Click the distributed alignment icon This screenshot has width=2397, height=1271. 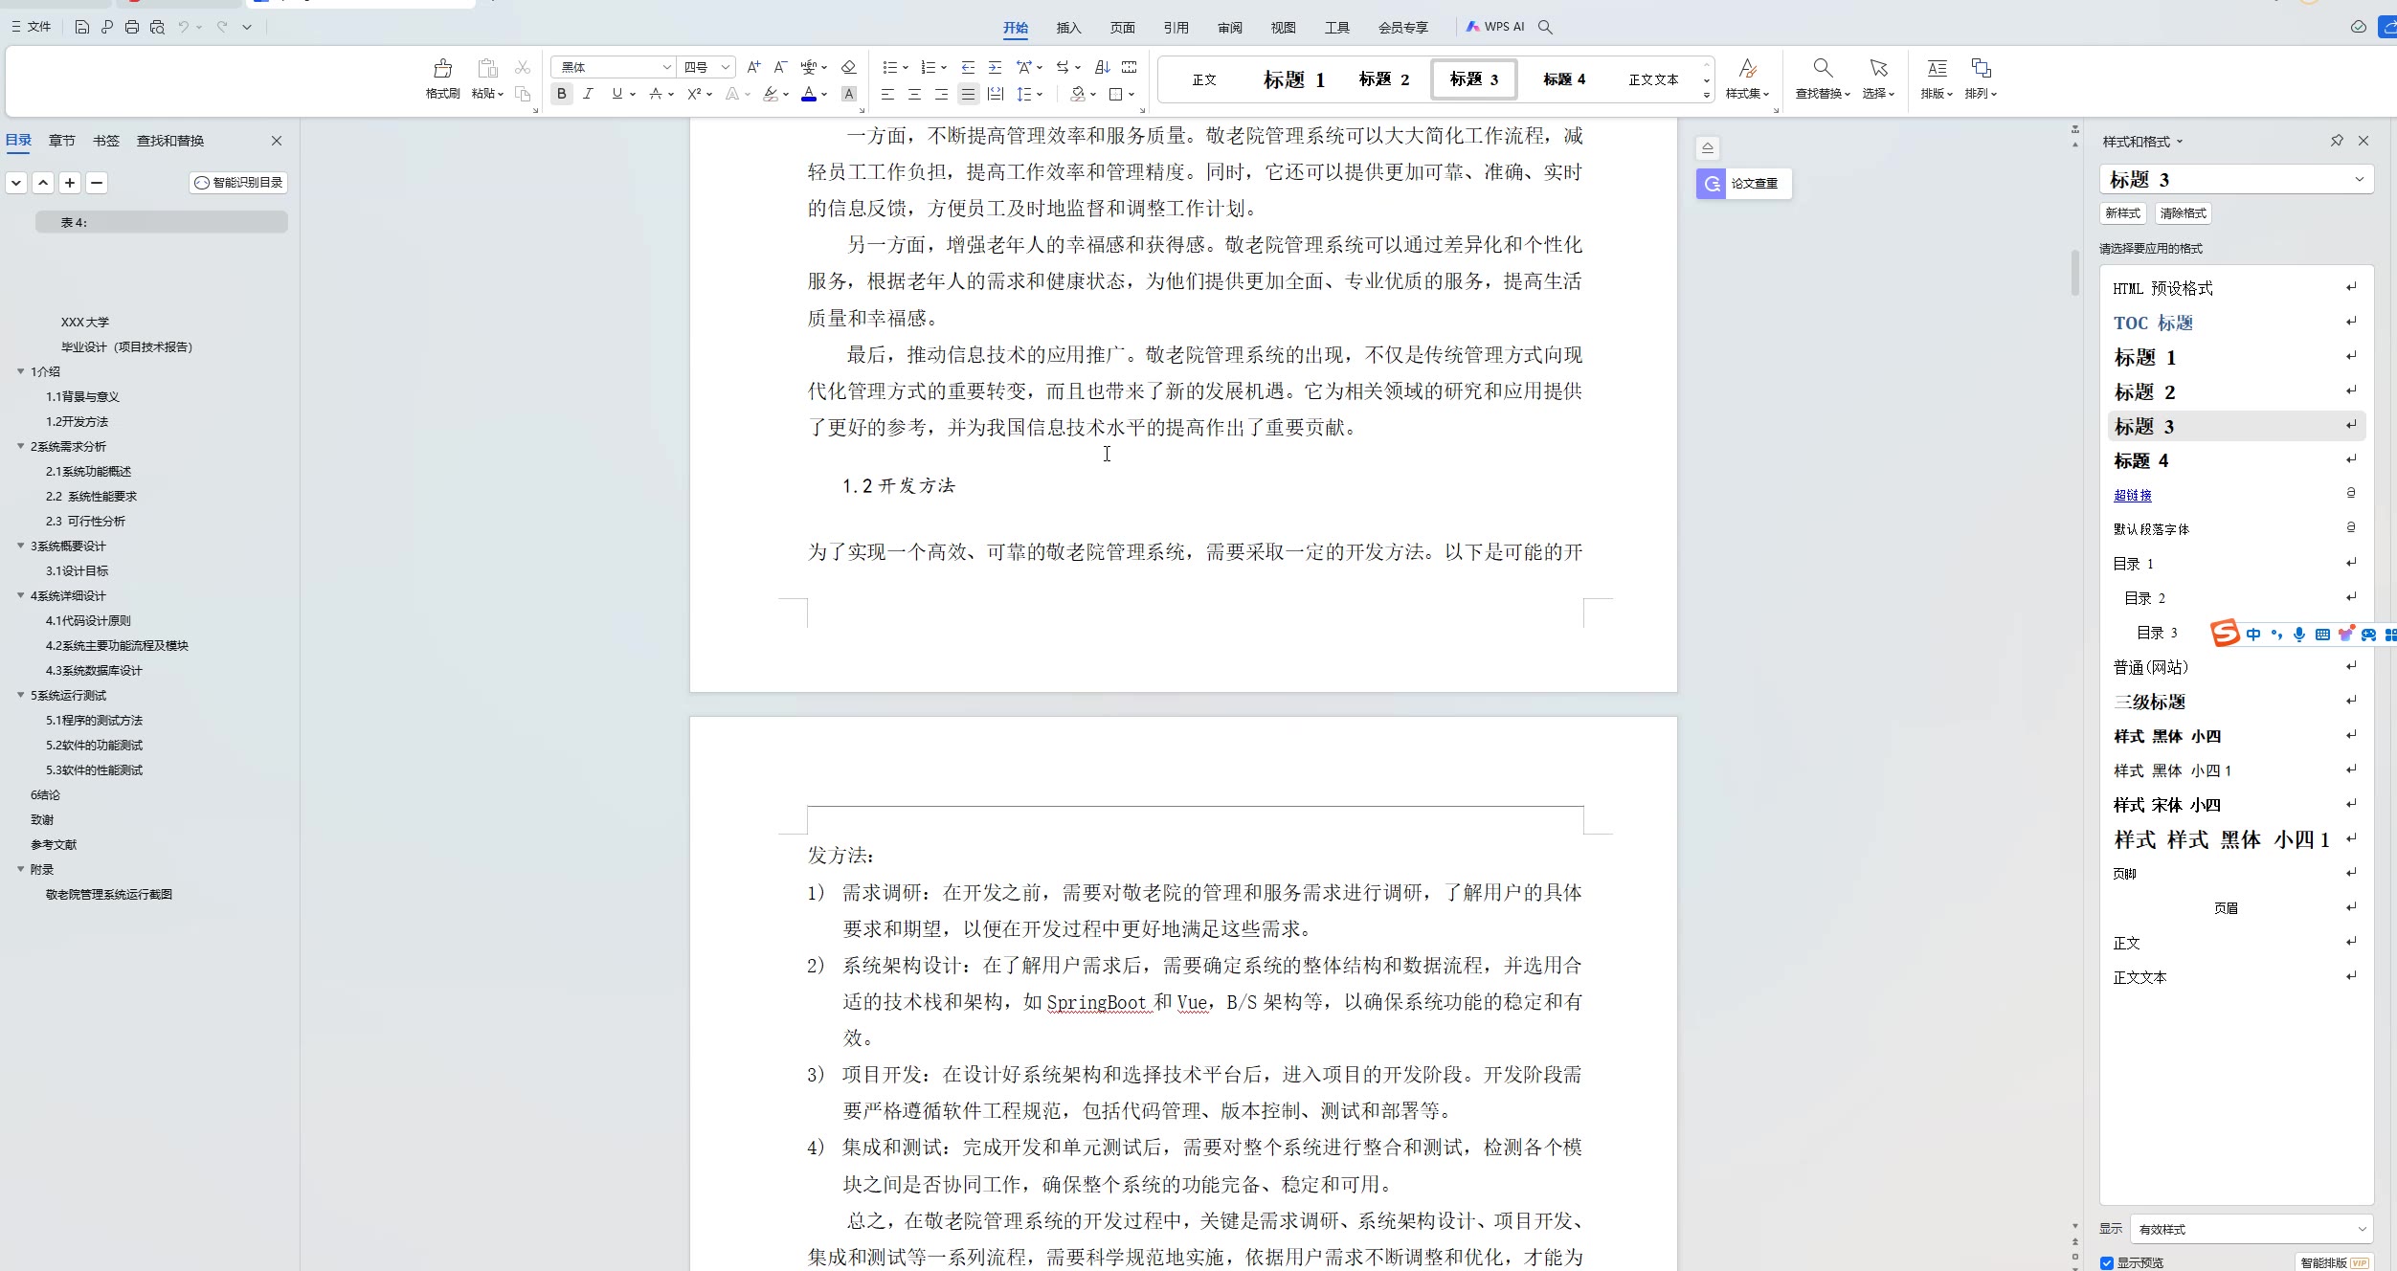coord(996,94)
